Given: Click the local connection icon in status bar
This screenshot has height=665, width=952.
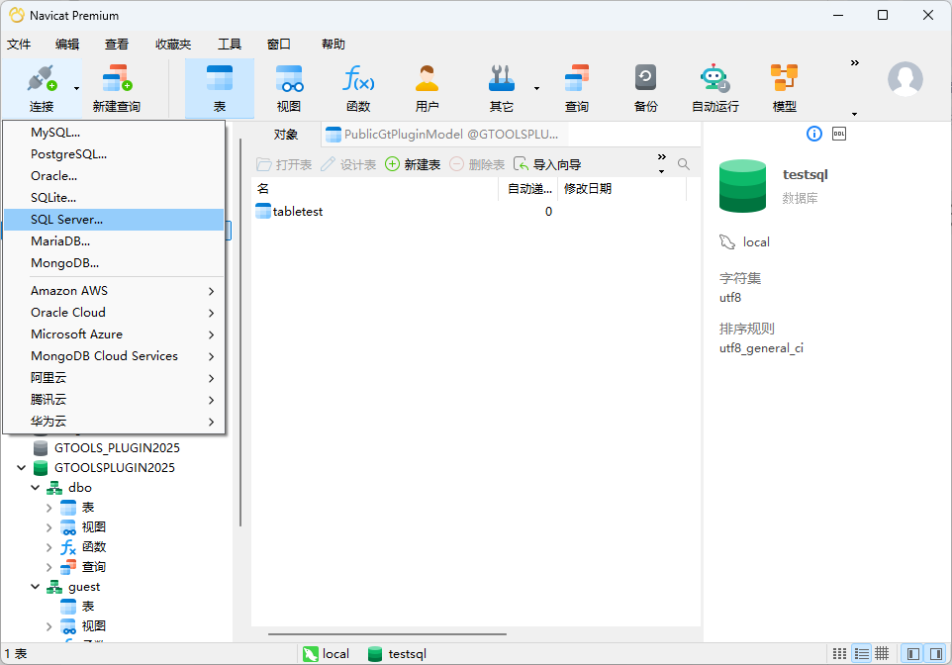Looking at the screenshot, I should click(311, 653).
